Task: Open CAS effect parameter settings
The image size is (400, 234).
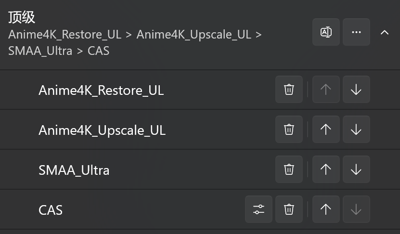Action: [x=259, y=209]
